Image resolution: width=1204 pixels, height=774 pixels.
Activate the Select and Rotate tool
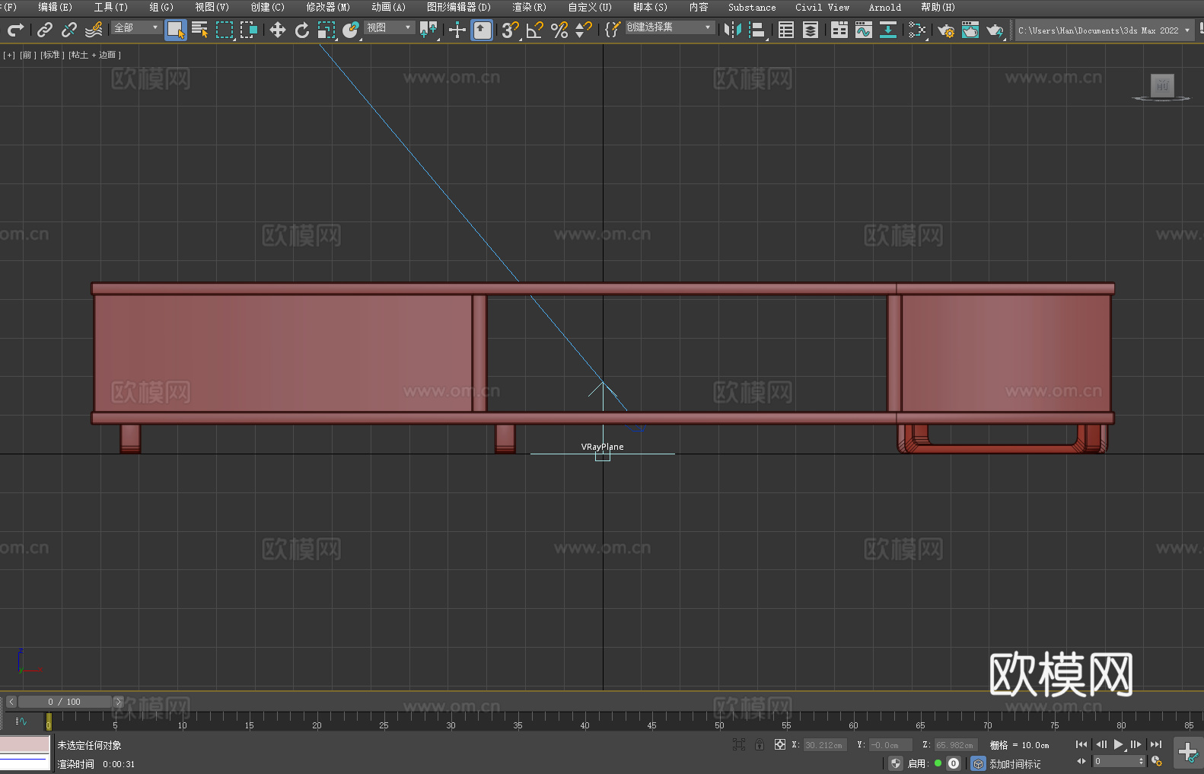(x=302, y=30)
